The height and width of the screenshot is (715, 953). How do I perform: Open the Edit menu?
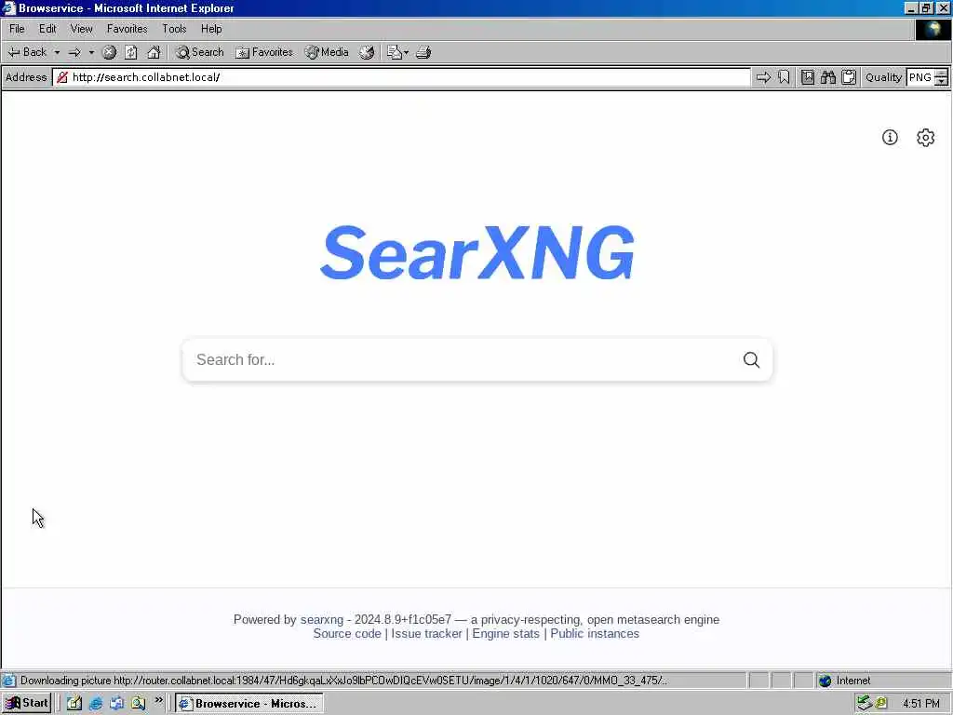(x=47, y=29)
